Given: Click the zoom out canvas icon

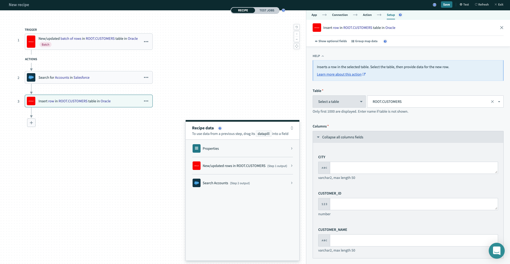Looking at the screenshot, I should tap(297, 39).
